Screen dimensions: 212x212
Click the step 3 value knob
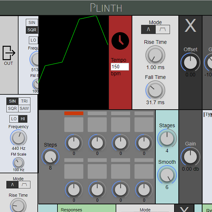(121, 143)
